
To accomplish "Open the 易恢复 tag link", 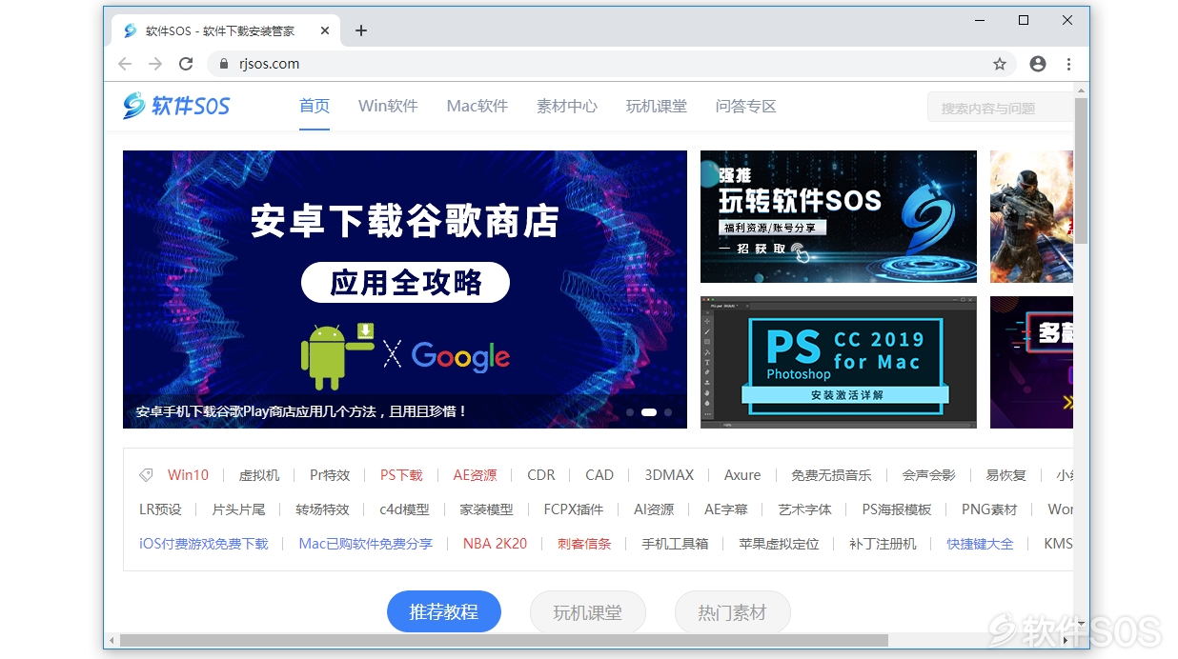I will [x=1005, y=474].
